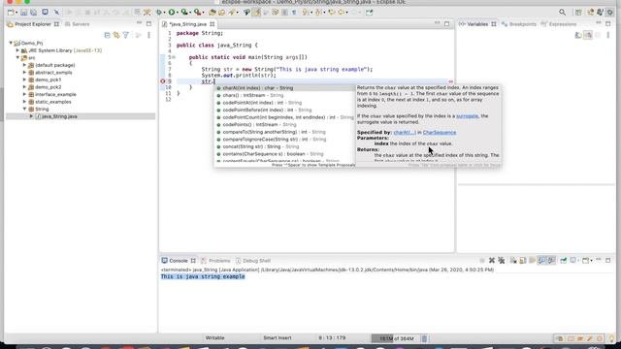Choose codePointAt(int index) proposal

(x=284, y=103)
